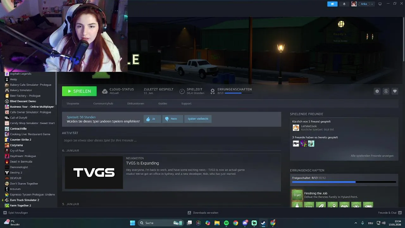The width and height of the screenshot is (405, 228).
Task: Expand the system tray hidden icons chevron
Action: pos(356,223)
